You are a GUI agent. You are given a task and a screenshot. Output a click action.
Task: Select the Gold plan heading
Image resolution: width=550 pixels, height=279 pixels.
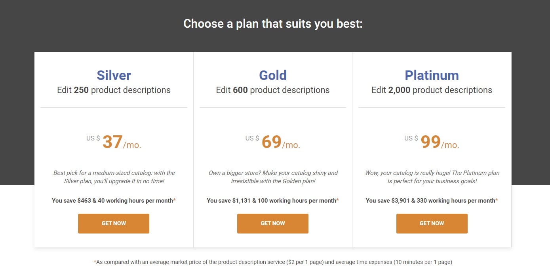pyautogui.click(x=273, y=75)
